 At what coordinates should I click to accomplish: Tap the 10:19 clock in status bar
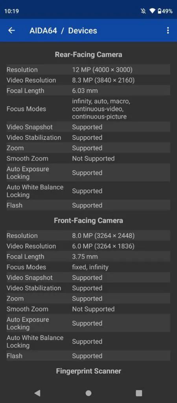(11, 11)
